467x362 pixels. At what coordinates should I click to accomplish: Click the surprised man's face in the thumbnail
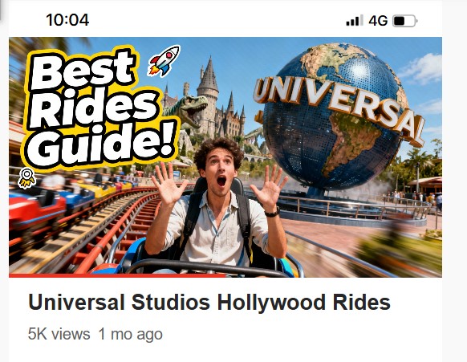220,173
